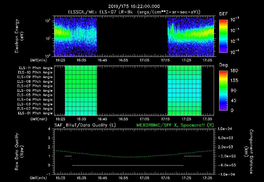The height and width of the screenshot is (182, 264).
Task: Select the 90 value on Deg scale
Action: [x=233, y=90]
